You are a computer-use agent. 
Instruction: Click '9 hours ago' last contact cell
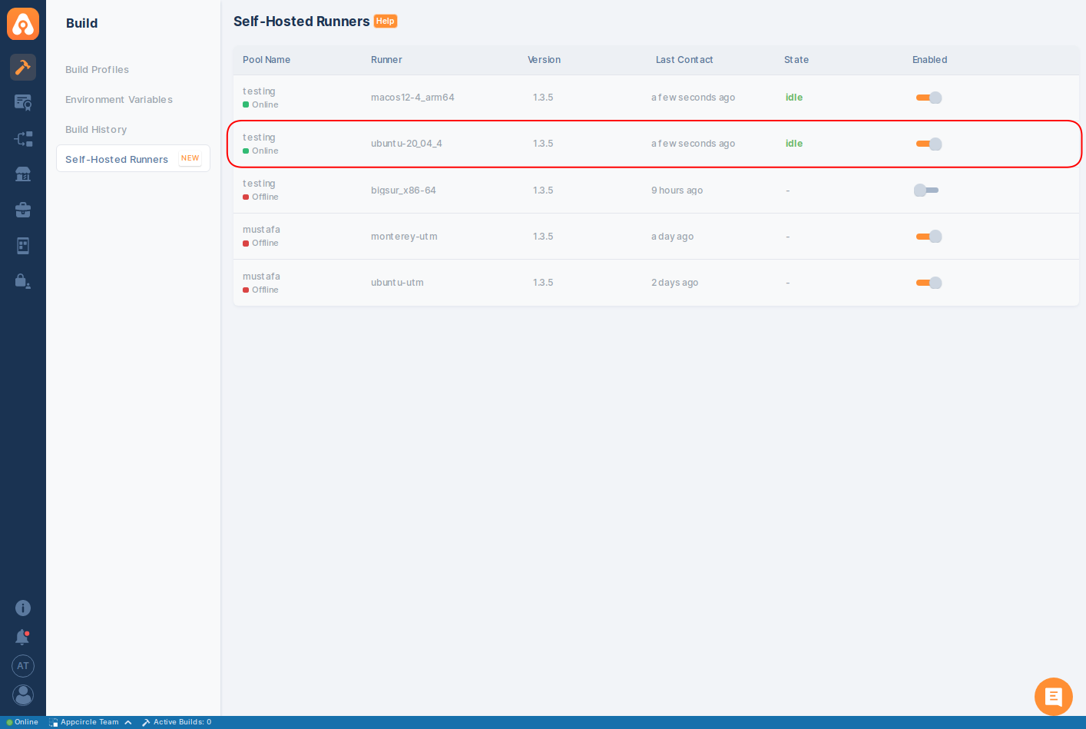pyautogui.click(x=677, y=191)
